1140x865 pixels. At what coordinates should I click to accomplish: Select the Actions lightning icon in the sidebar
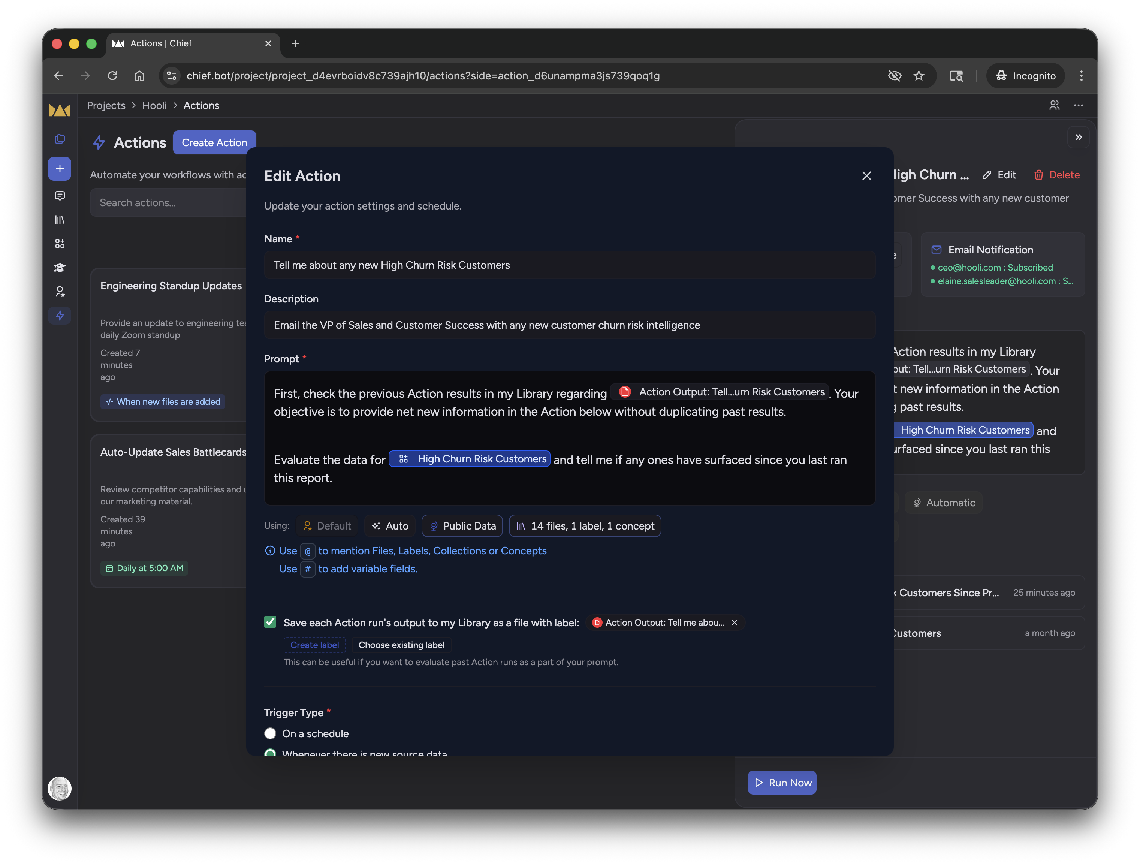(x=60, y=316)
